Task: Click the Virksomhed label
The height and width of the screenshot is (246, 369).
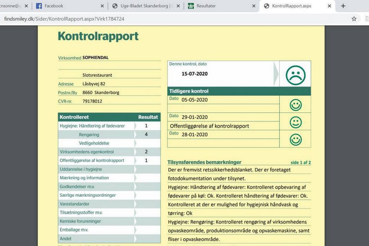Action: [x=70, y=58]
